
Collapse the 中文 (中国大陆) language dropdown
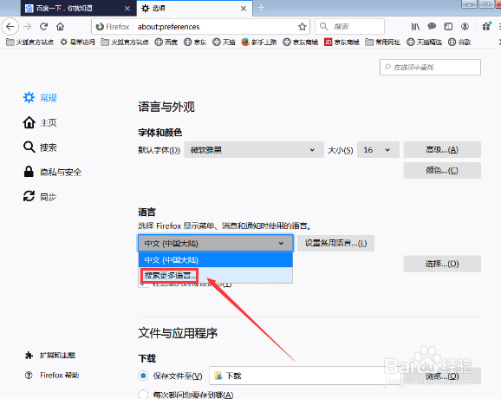tap(216, 243)
